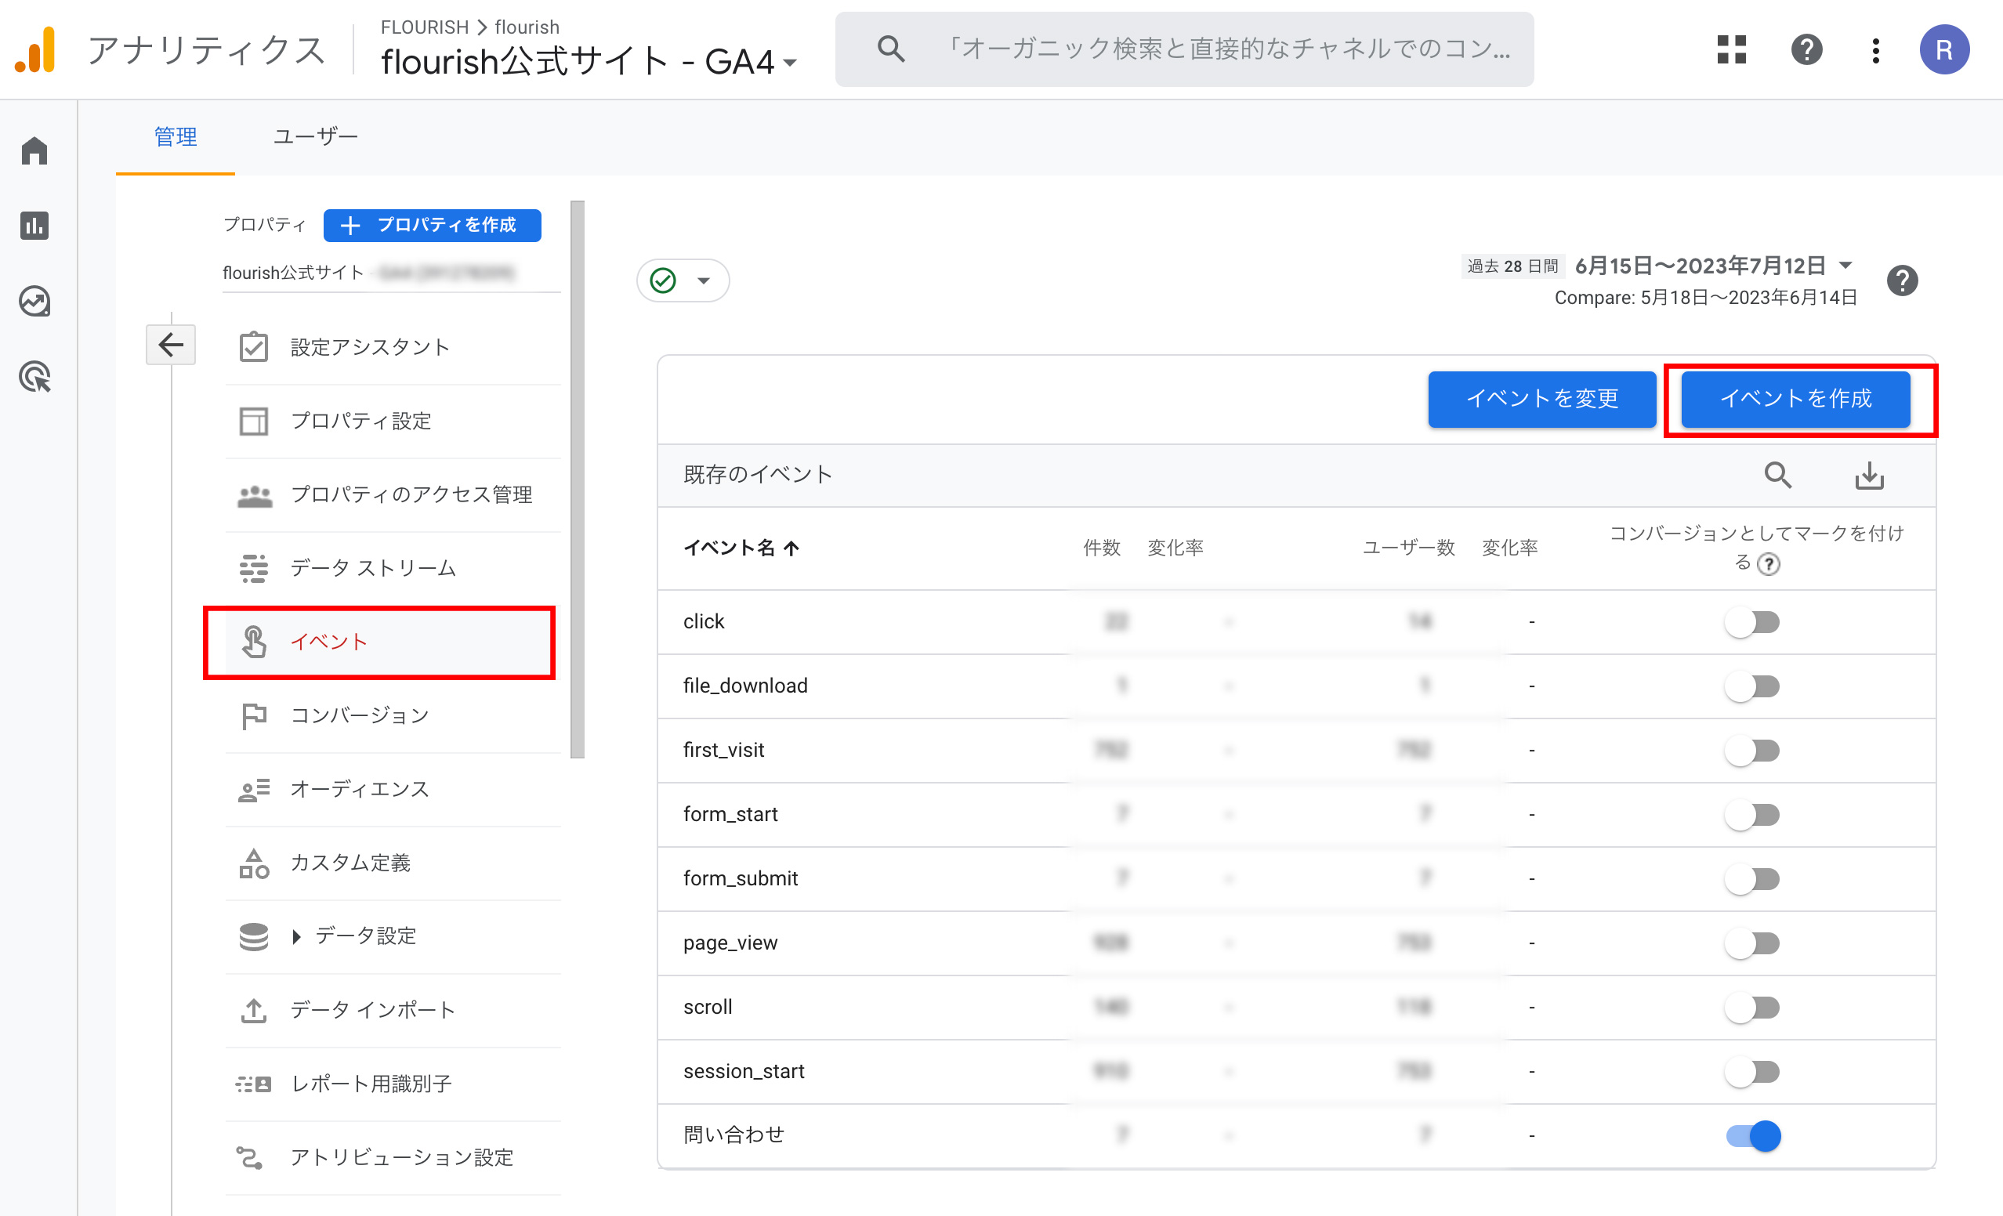The width and height of the screenshot is (2003, 1216).
Task: Open the Reports bar-chart icon
Action: pyautogui.click(x=35, y=225)
